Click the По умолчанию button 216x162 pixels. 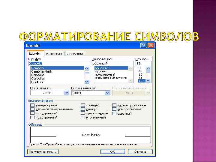click(43, 152)
